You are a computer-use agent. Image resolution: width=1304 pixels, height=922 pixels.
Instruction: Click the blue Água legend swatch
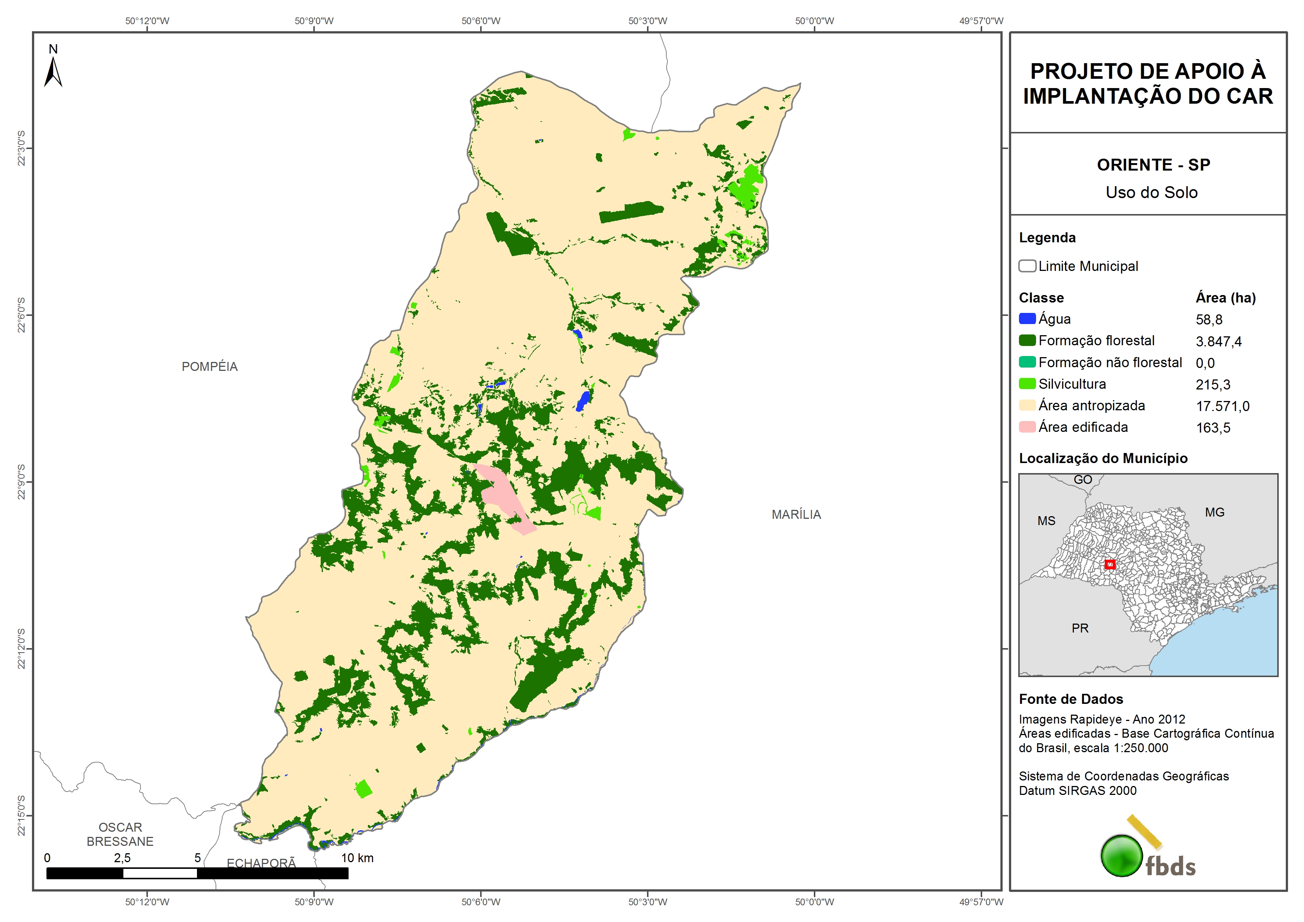click(x=1027, y=319)
